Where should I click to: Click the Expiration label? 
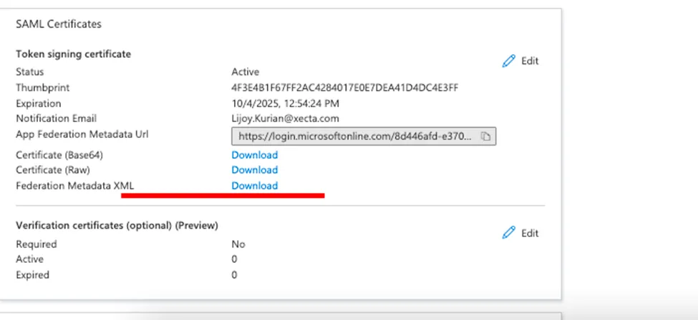(x=38, y=104)
